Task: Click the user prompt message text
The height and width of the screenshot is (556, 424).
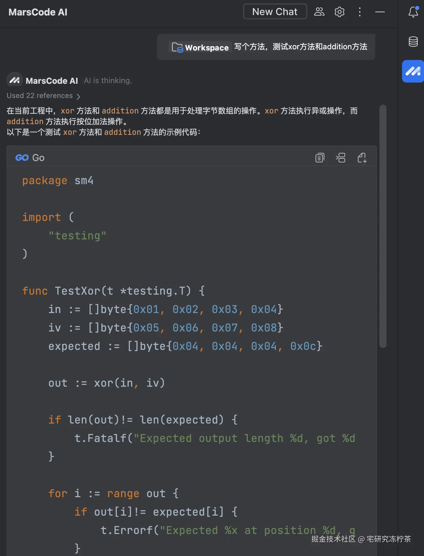Action: coord(301,47)
